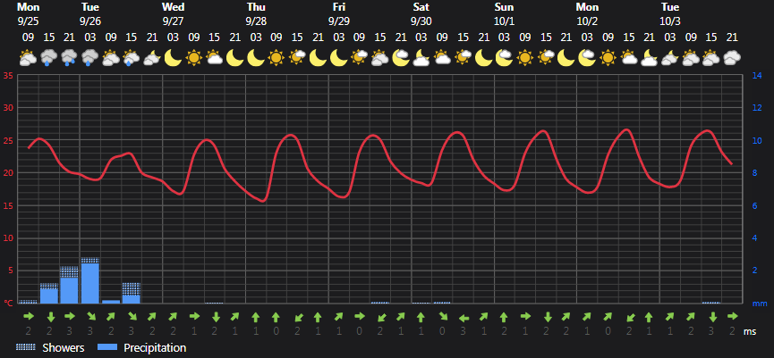The height and width of the screenshot is (358, 774).
Task: Click the precipitation bar at Tue 9/26 15
Action: pyautogui.click(x=132, y=293)
